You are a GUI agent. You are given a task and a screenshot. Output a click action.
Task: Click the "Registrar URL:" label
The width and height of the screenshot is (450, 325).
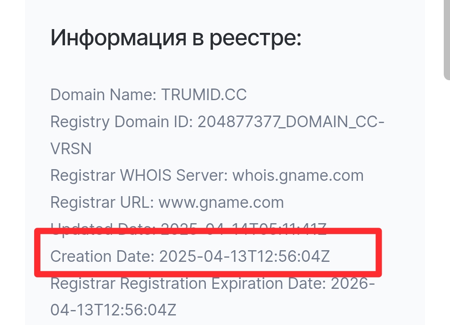(x=102, y=202)
